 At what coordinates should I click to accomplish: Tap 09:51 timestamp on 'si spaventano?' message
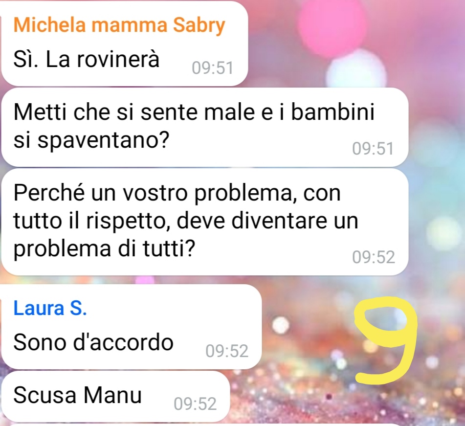click(373, 148)
